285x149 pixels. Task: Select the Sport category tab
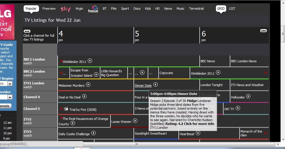125,9
